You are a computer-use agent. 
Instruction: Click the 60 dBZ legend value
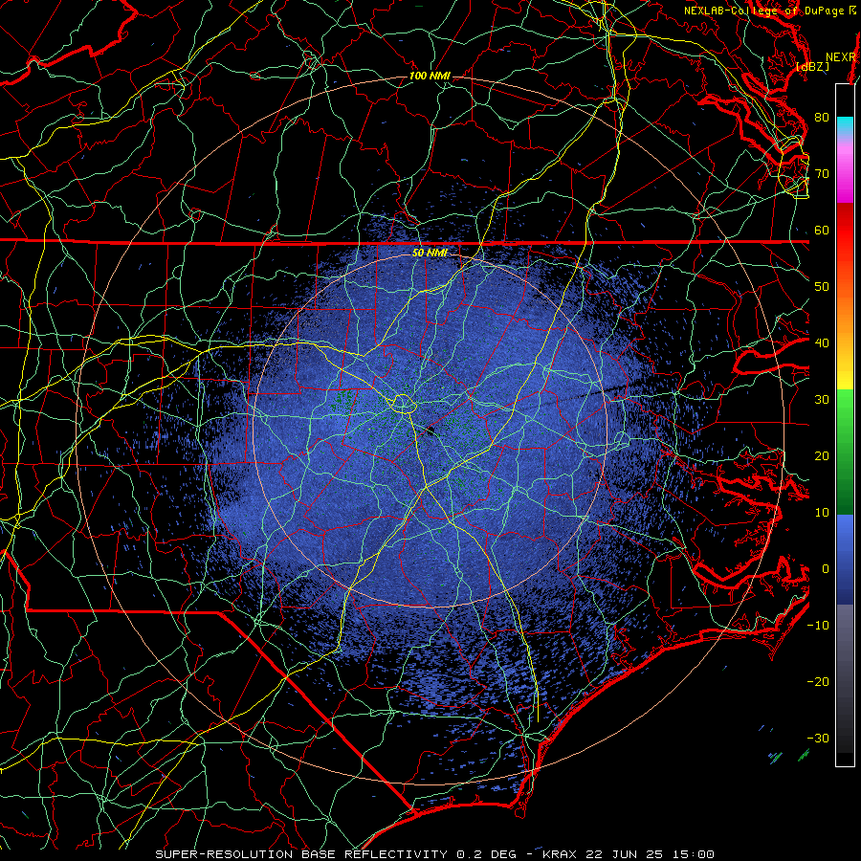click(822, 230)
